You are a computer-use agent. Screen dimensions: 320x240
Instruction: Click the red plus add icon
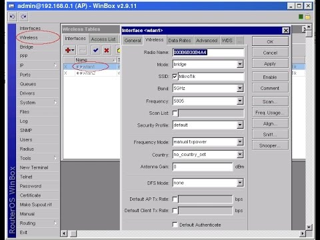pyautogui.click(x=69, y=50)
